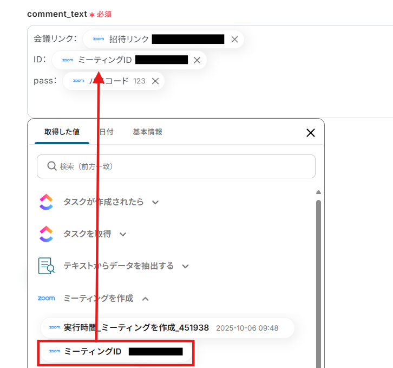
Task: Remove the 招待リンク chip
Action: [x=234, y=39]
